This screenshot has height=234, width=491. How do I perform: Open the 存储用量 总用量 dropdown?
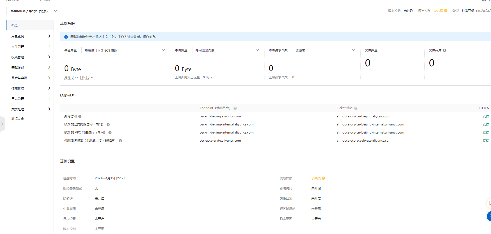(x=124, y=50)
